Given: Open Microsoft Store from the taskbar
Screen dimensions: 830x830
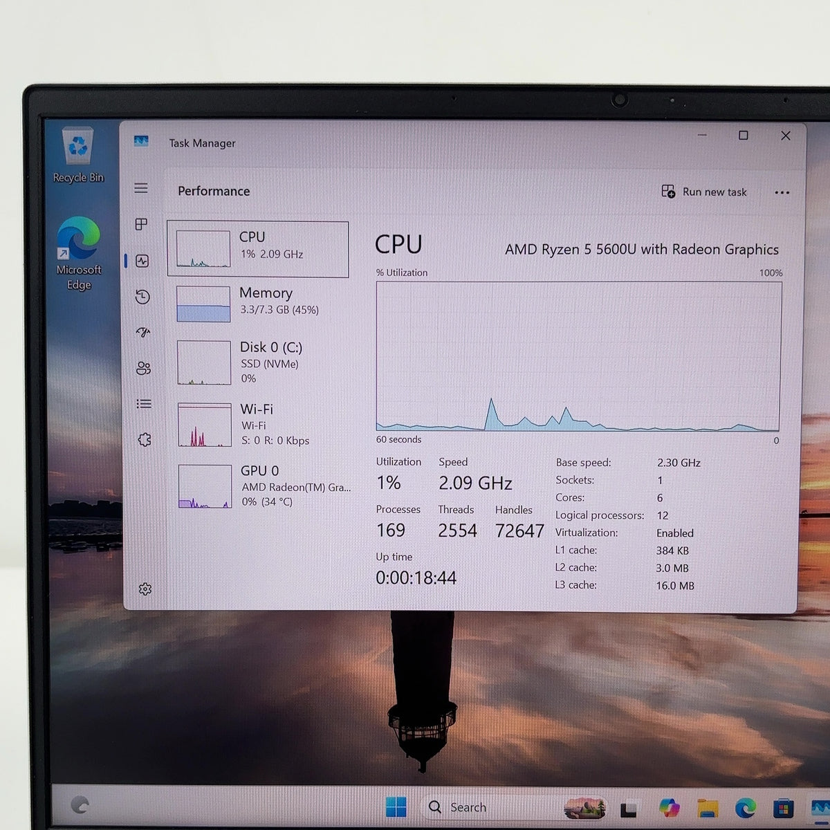Looking at the screenshot, I should (x=783, y=807).
